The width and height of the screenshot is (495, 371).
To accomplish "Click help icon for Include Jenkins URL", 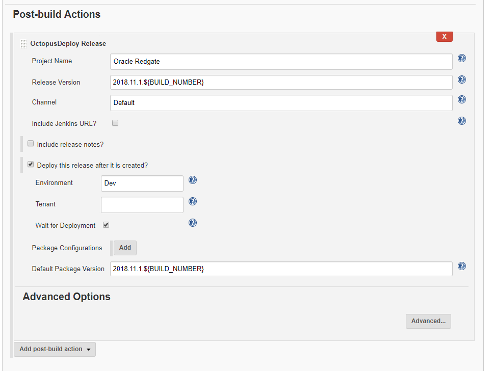I will pyautogui.click(x=462, y=121).
